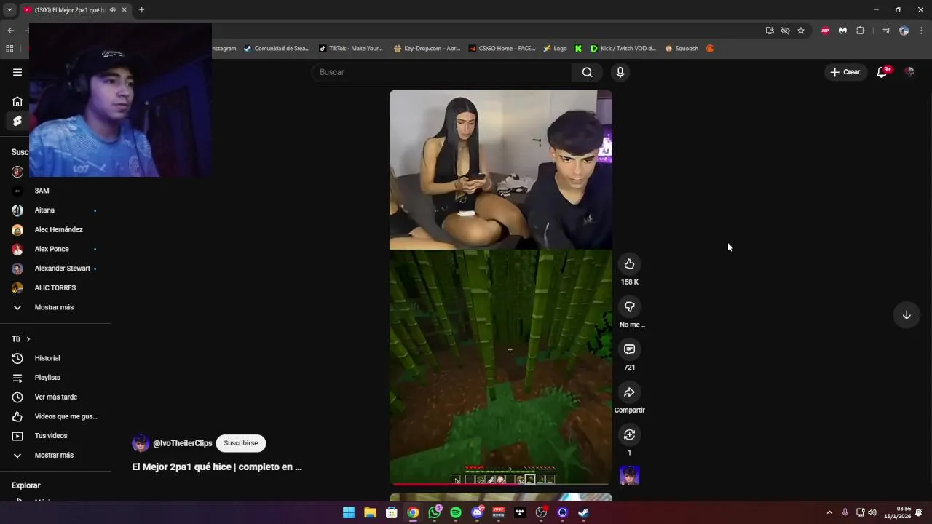Seek using the Short's red progress bar
This screenshot has height=524, width=932.
click(x=500, y=484)
